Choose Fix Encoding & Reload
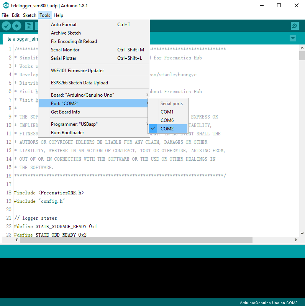The width and height of the screenshot is (305, 306). click(x=93, y=41)
